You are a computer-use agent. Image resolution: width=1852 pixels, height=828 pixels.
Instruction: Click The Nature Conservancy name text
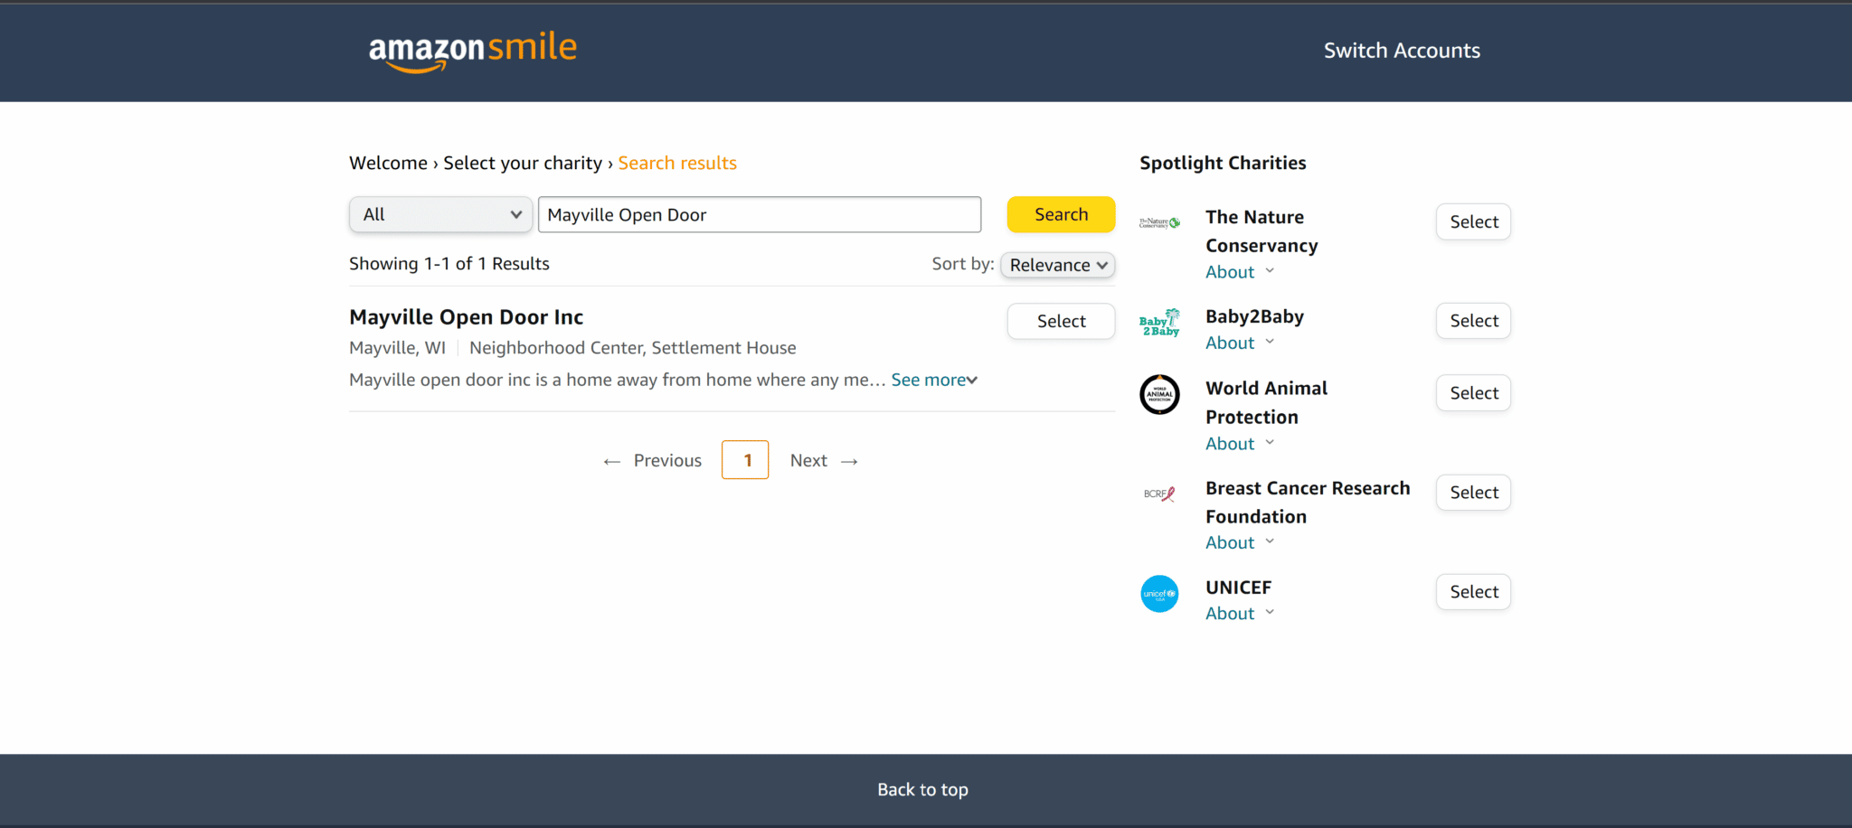coord(1261,231)
